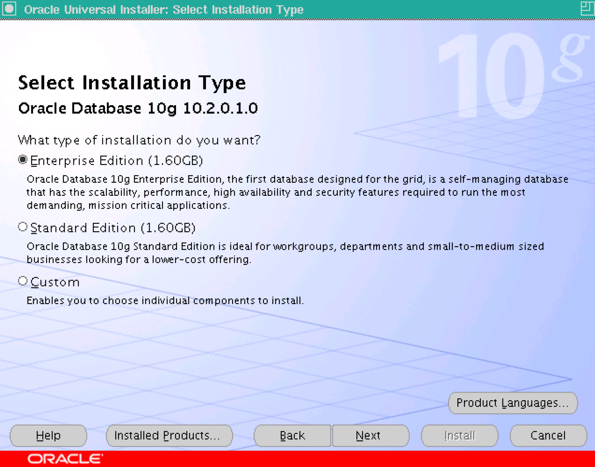This screenshot has height=467, width=595.
Task: Open the window menu icon in title bar
Action: [9, 9]
